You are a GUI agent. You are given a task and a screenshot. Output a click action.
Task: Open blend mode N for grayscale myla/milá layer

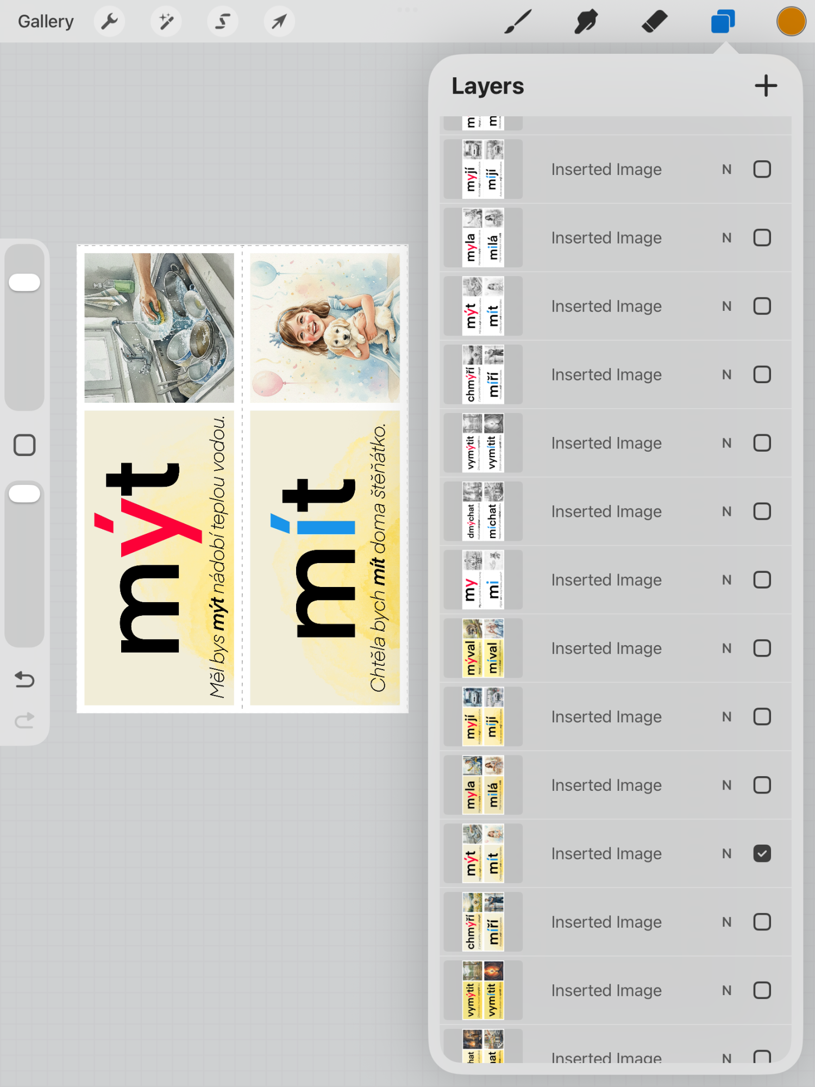726,238
